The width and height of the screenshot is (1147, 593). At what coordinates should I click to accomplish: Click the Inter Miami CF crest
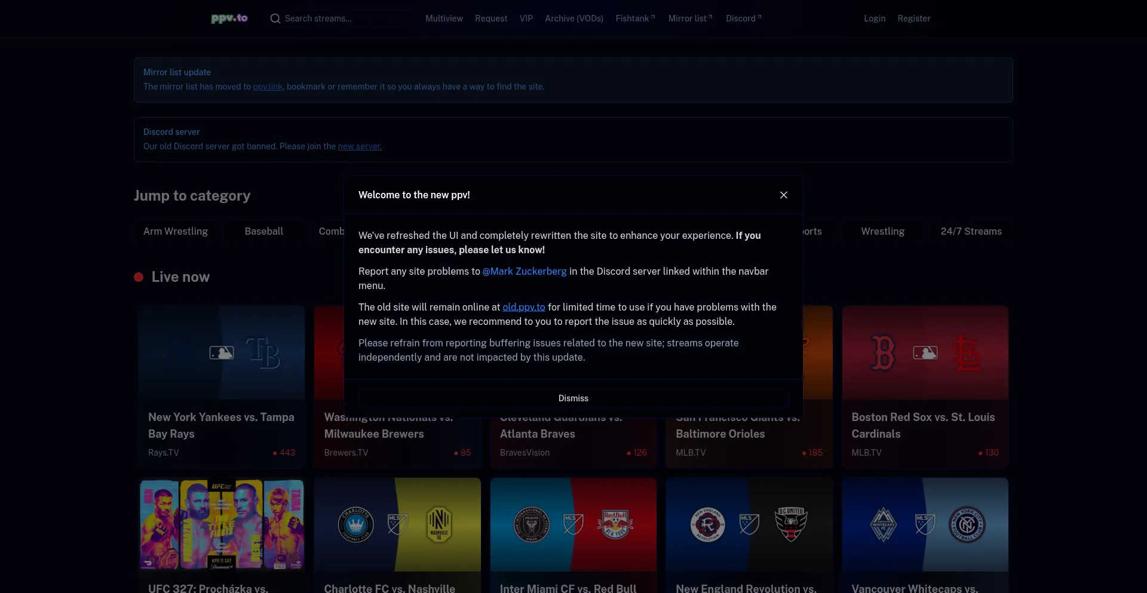click(x=532, y=525)
